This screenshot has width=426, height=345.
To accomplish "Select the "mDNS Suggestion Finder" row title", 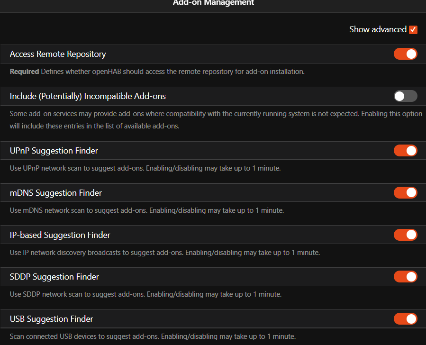I will click(x=56, y=193).
